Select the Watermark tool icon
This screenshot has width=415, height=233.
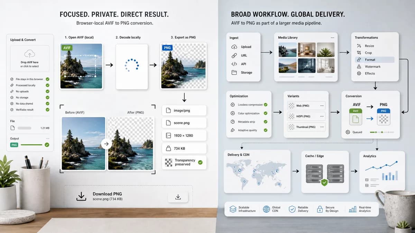359,67
